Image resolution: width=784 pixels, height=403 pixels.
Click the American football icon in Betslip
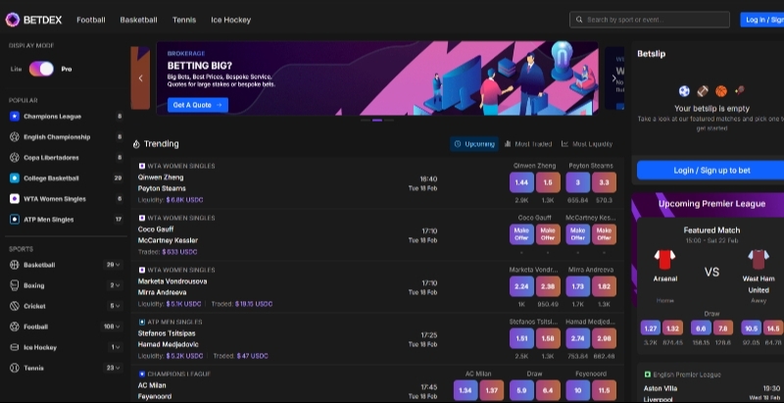pyautogui.click(x=703, y=91)
